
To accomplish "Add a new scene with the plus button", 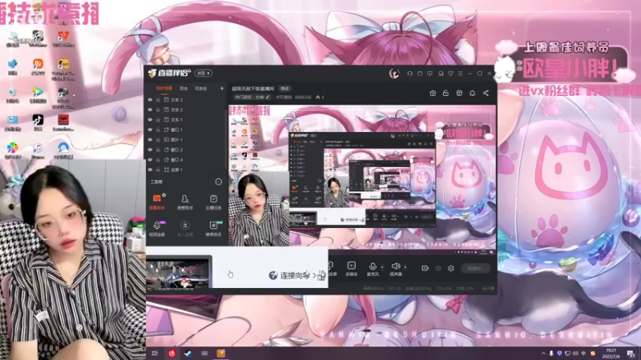I will pos(222,88).
